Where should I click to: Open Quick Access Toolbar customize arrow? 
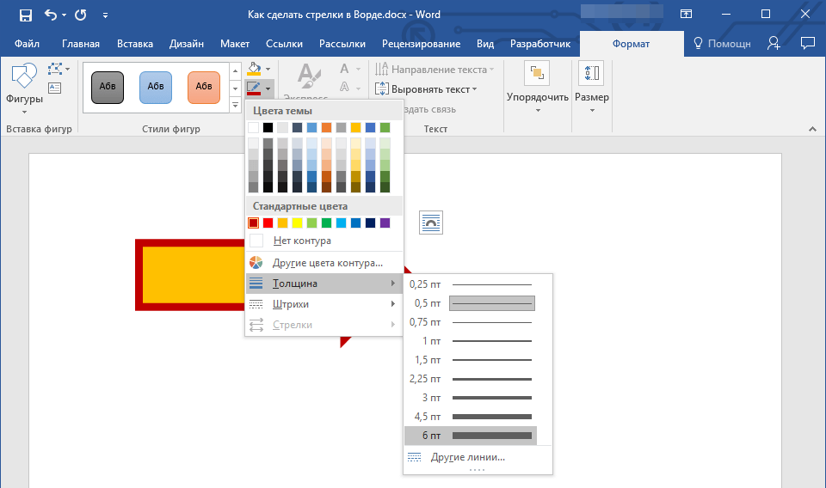(x=105, y=15)
